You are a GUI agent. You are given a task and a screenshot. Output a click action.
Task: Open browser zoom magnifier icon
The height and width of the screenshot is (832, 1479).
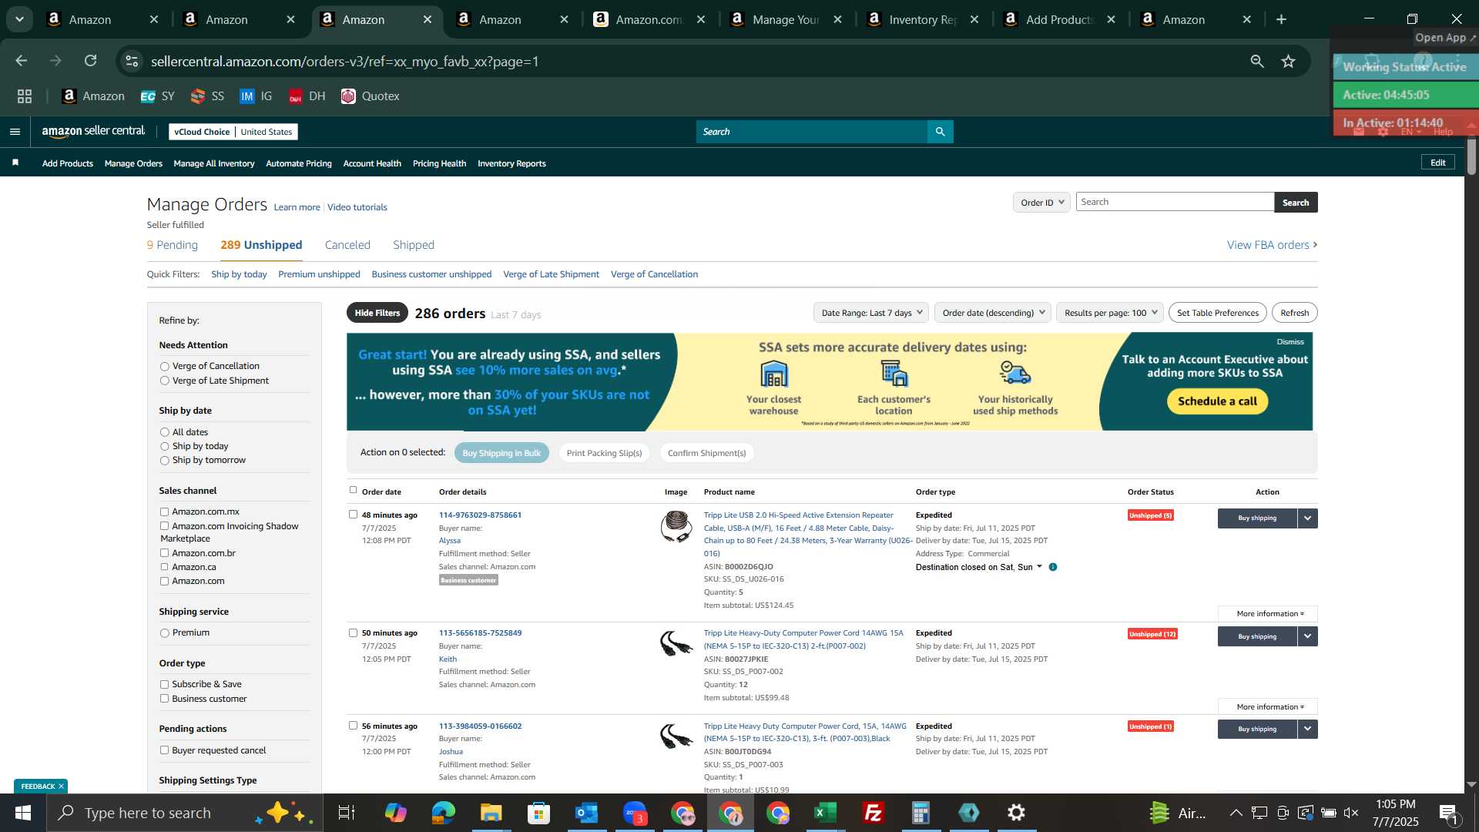[x=1257, y=62]
